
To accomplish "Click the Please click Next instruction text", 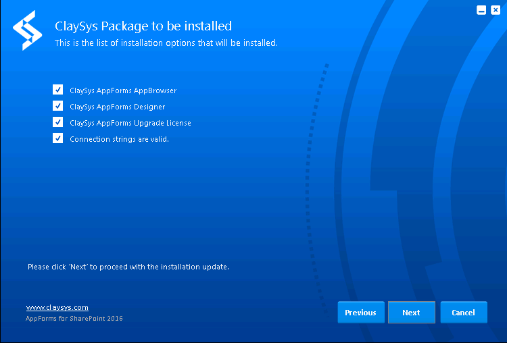I will coord(128,267).
